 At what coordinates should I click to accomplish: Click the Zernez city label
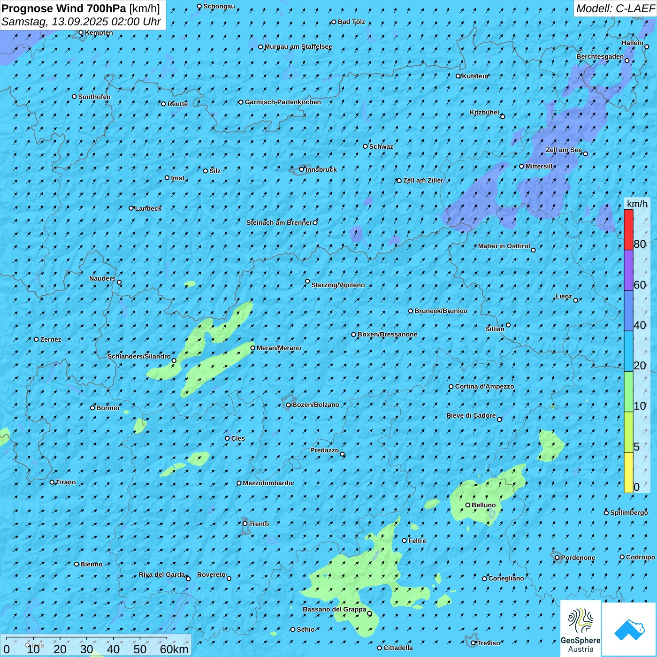coord(51,339)
